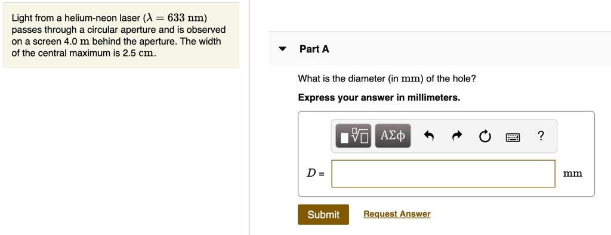Click the D answer input field
The height and width of the screenshot is (235, 611).
(443, 173)
